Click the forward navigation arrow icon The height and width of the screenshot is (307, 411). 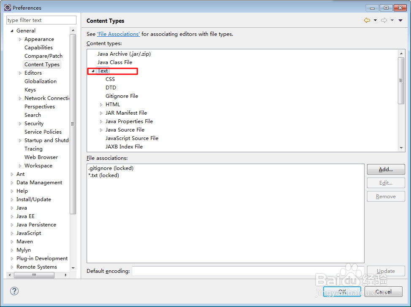click(x=384, y=20)
